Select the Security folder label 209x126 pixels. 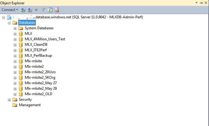(x=25, y=100)
